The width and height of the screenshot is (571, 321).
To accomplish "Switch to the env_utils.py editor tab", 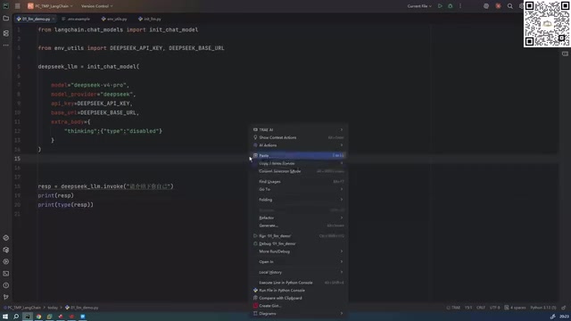I will point(114,19).
